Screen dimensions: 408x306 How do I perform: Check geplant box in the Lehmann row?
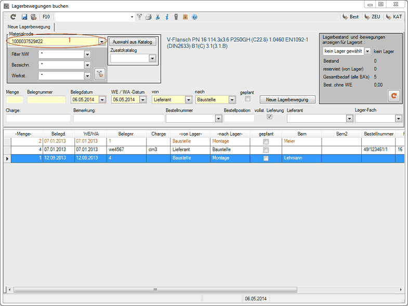click(266, 158)
